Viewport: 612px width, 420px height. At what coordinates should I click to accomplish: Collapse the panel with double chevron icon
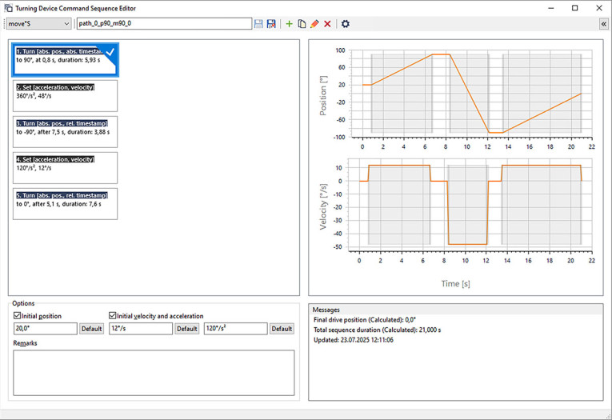[602, 24]
